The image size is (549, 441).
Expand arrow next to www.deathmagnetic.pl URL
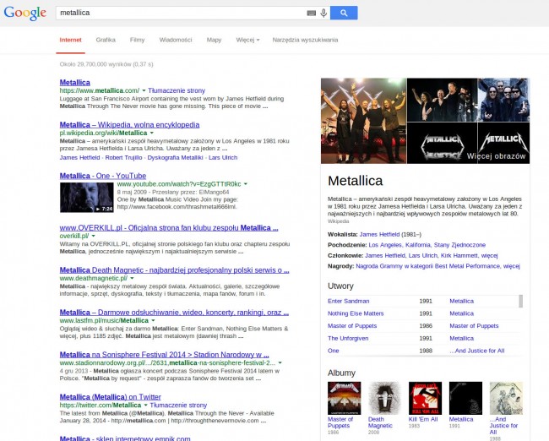point(132,279)
